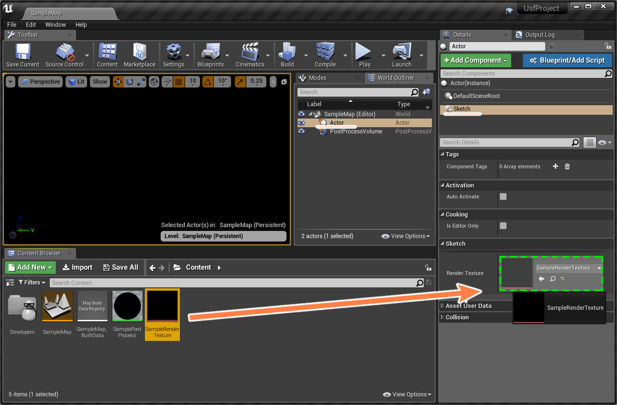
Task: Open the SampleRenderTexture asset picker dropdown
Action: (x=568, y=268)
